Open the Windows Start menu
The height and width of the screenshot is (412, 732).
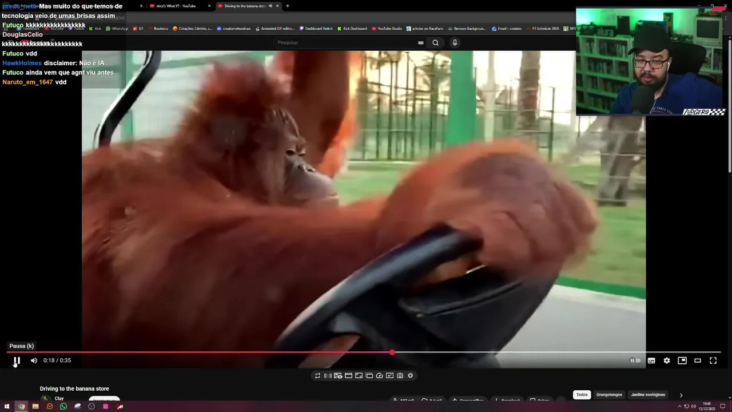(x=6, y=407)
